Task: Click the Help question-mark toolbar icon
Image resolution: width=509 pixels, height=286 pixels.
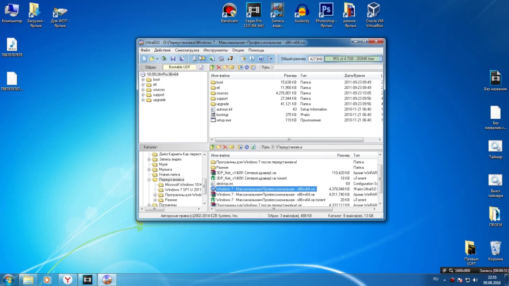Action: [261, 59]
